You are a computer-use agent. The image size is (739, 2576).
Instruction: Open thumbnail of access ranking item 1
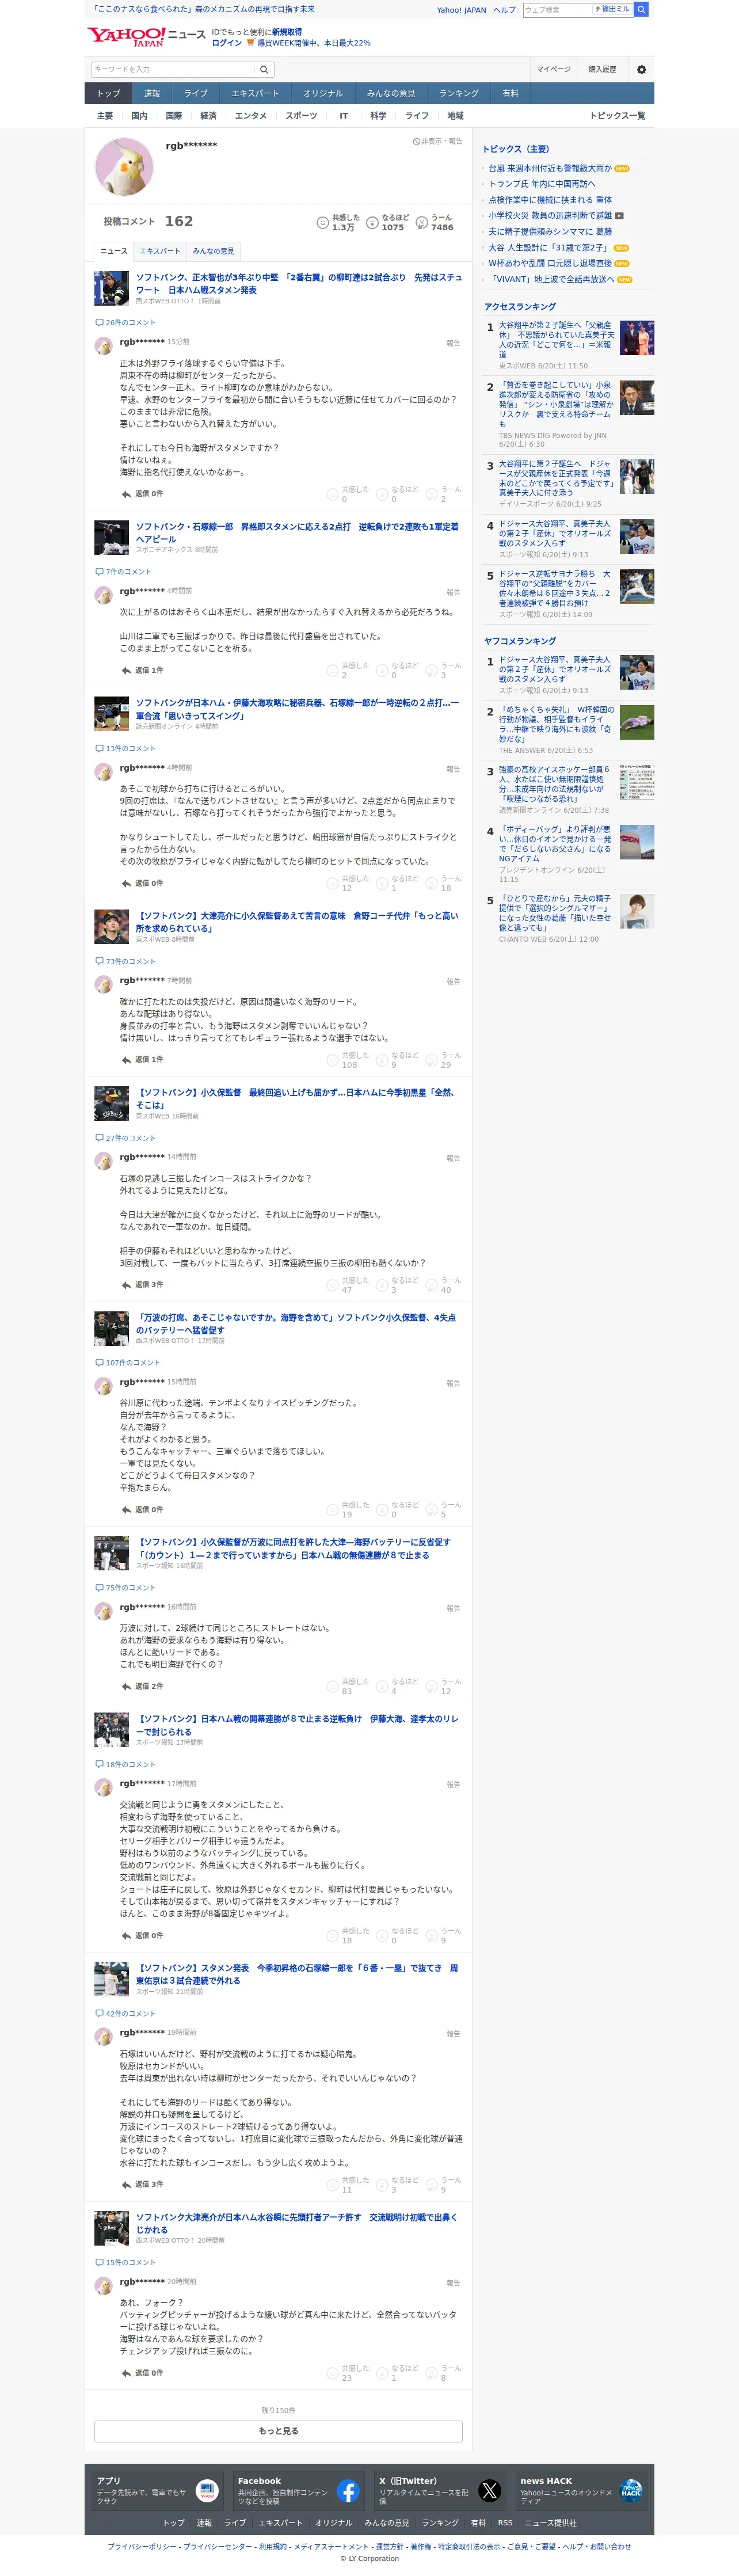click(x=637, y=338)
